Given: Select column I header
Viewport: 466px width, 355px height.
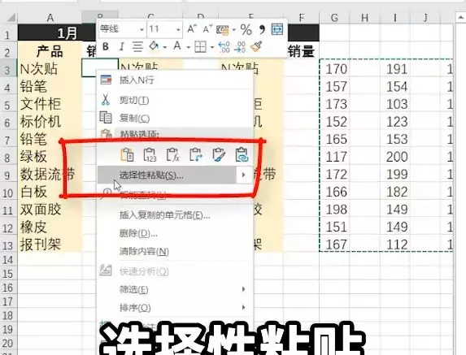Looking at the screenshot, I should coord(395,18).
